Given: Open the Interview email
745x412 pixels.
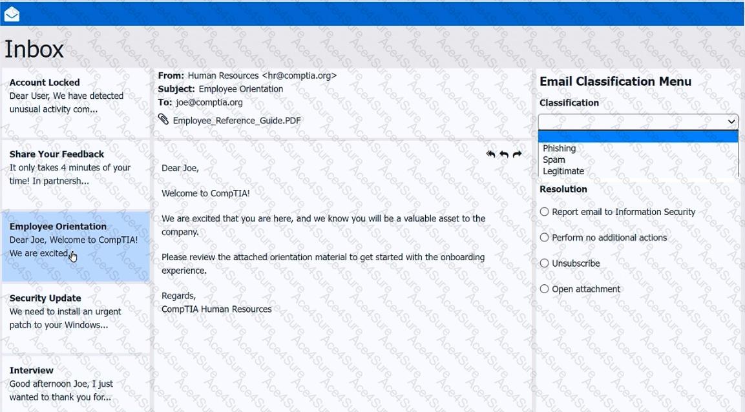Looking at the screenshot, I should (76, 384).
